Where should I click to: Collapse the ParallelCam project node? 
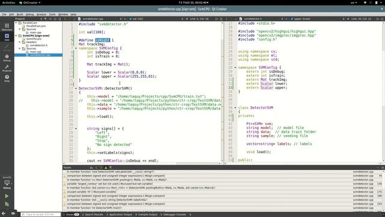pos(16,23)
